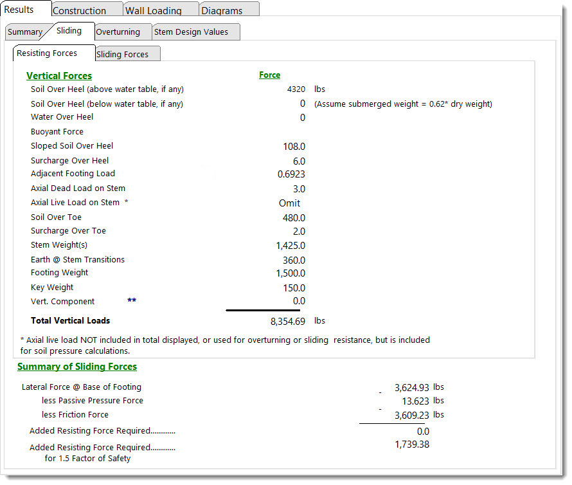Switch to the Sliding Forces tab

click(122, 55)
